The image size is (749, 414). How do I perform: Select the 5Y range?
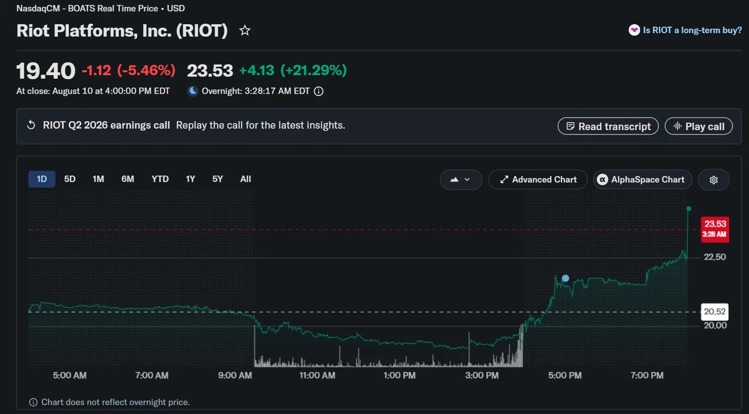click(217, 179)
